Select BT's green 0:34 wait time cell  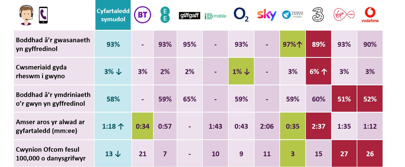click(x=142, y=126)
